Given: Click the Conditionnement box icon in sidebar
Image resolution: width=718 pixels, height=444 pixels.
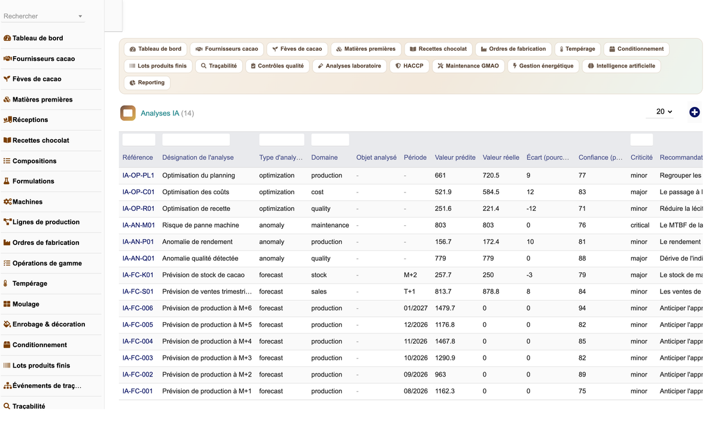Looking at the screenshot, I should (7, 345).
